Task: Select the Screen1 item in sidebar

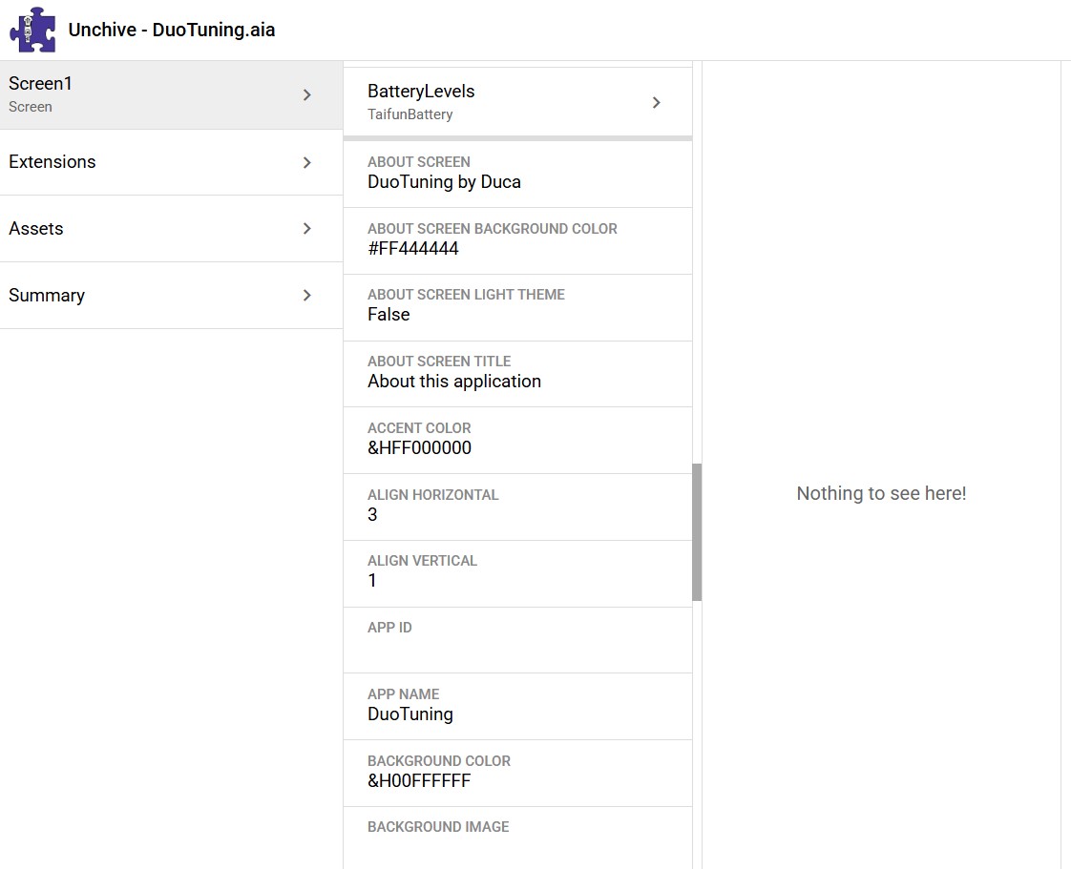Action: click(143, 94)
